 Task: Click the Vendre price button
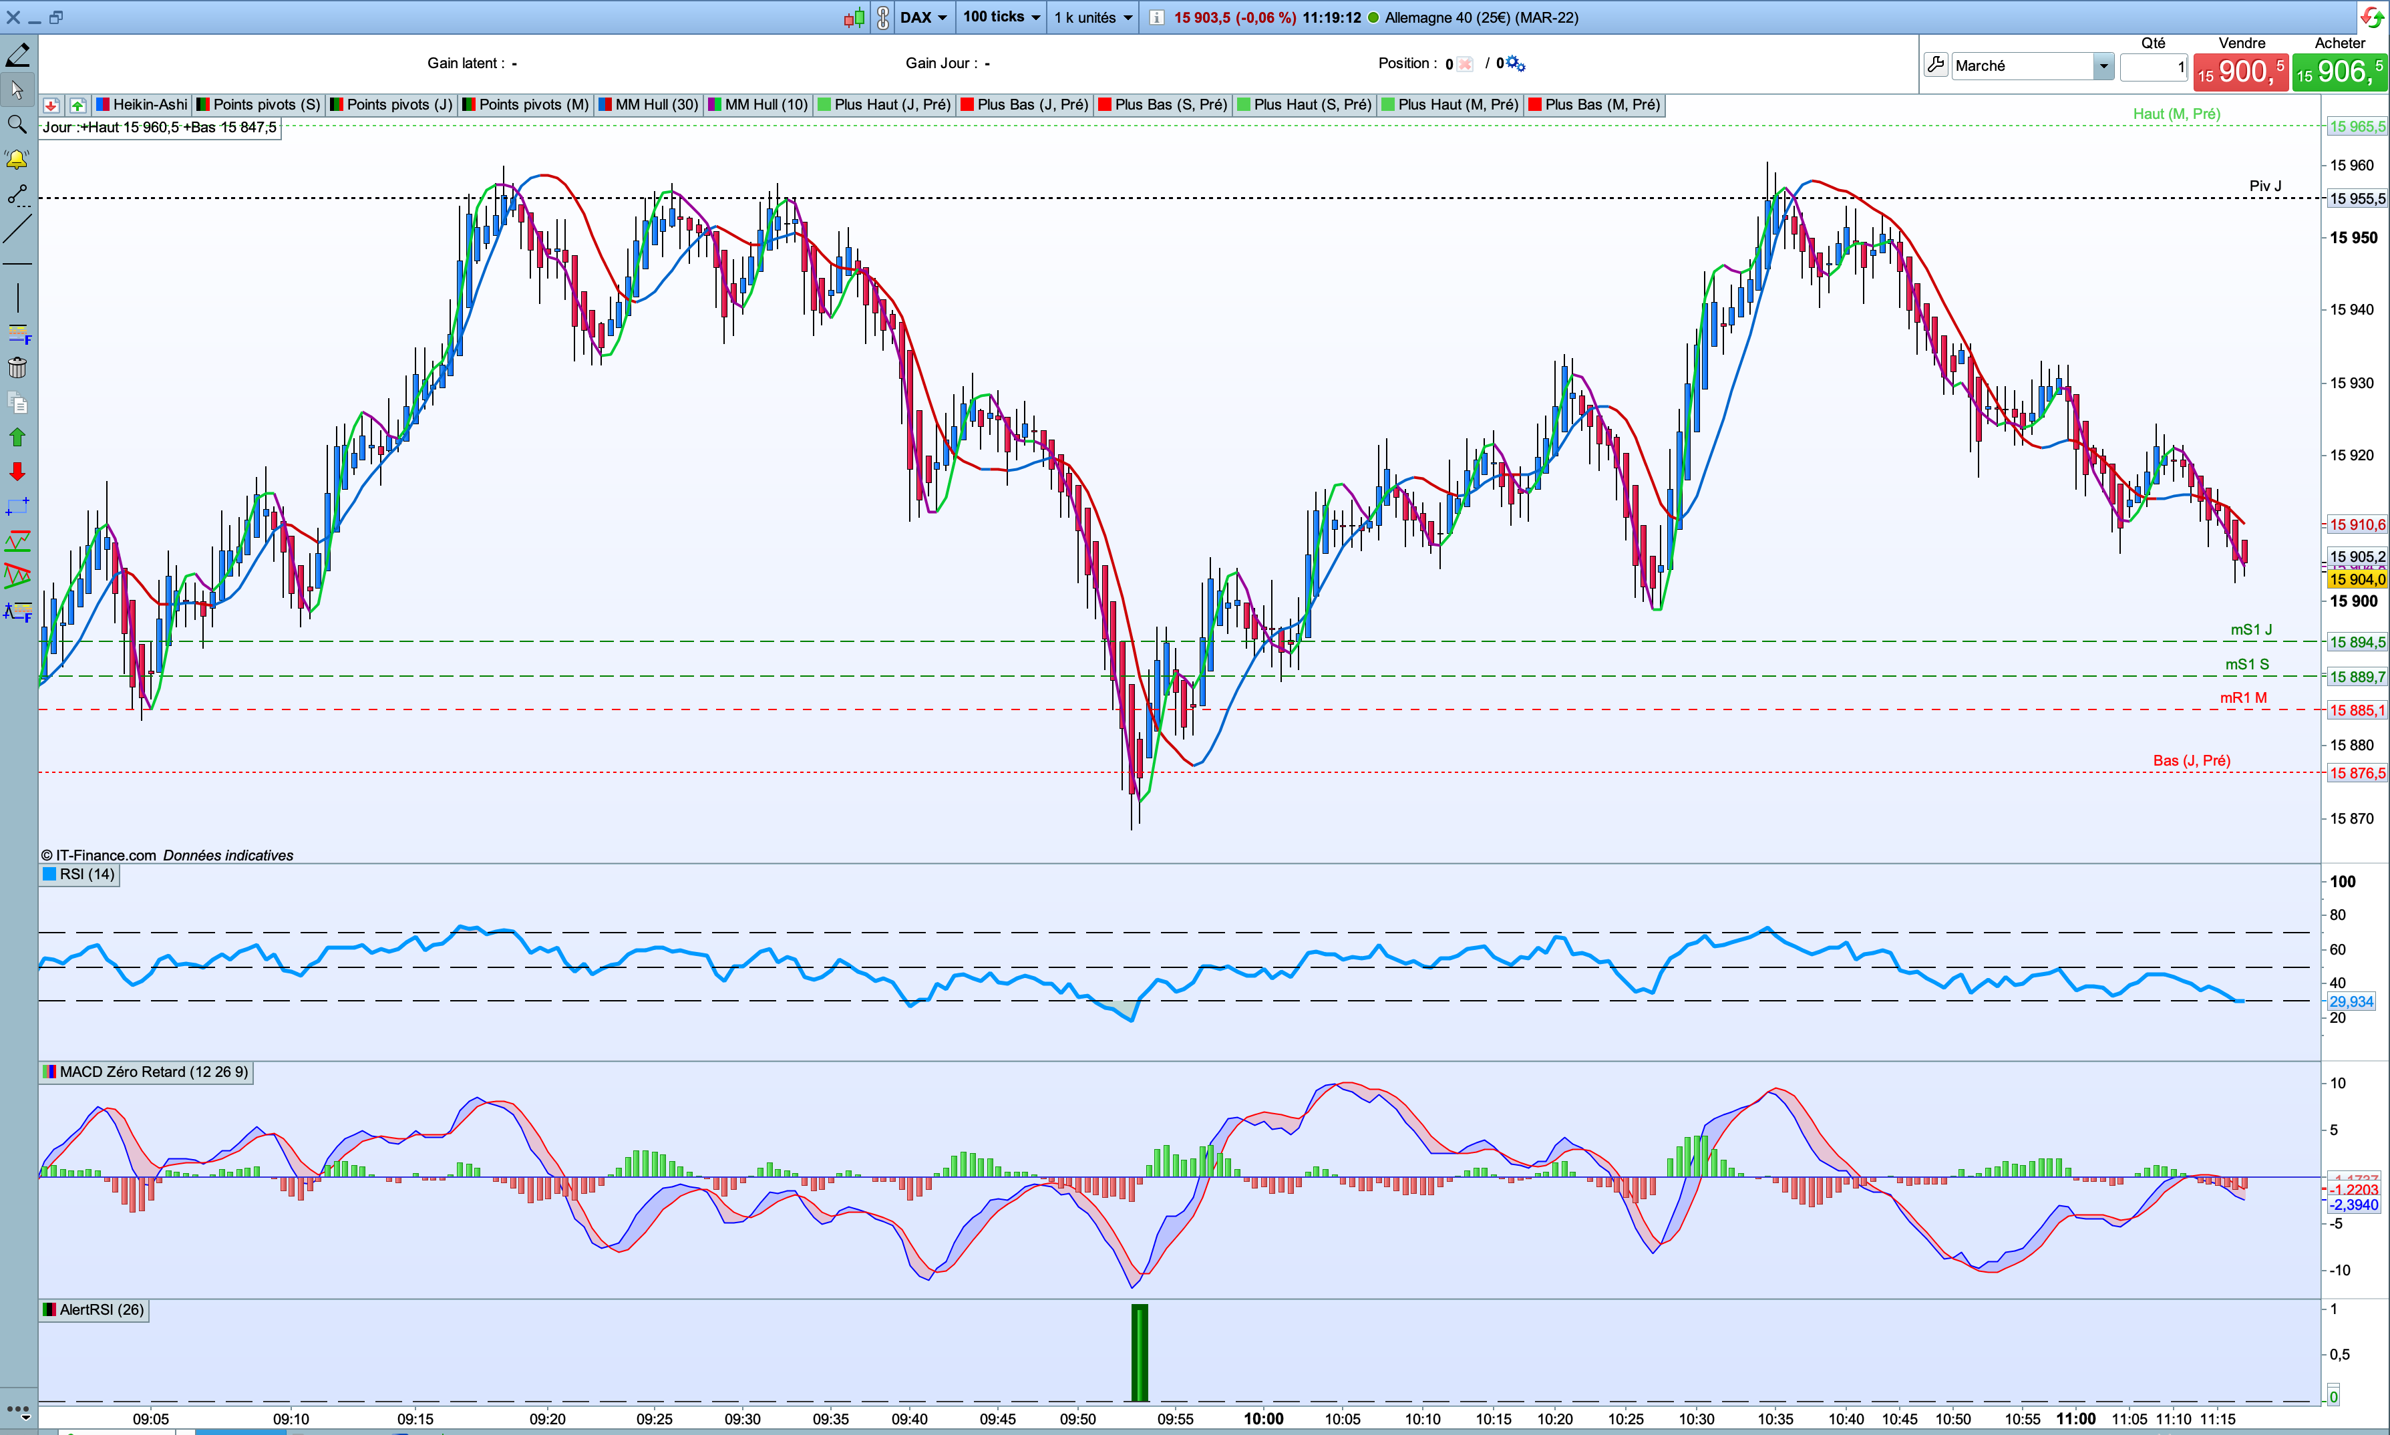click(2240, 73)
